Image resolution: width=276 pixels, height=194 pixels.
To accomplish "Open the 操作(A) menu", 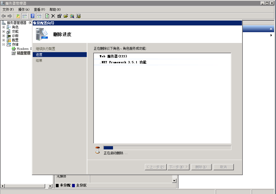I will point(24,9).
